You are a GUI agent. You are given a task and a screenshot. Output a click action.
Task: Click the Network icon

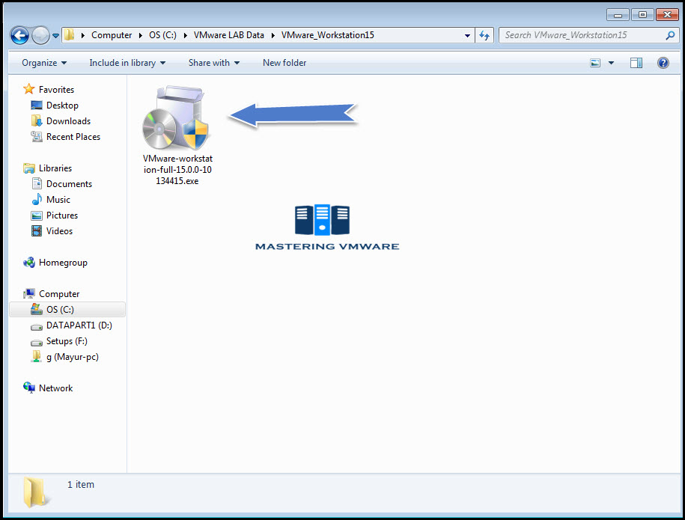coord(29,388)
